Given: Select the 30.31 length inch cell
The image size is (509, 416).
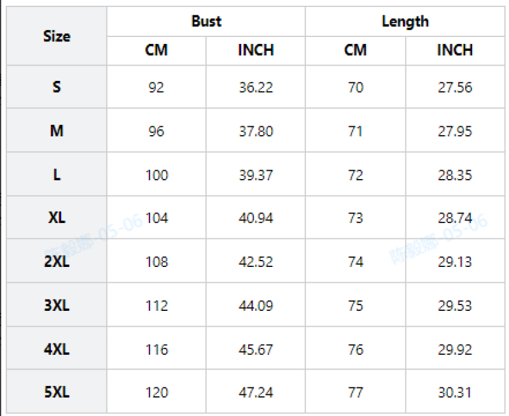Looking at the screenshot, I should click(454, 393).
